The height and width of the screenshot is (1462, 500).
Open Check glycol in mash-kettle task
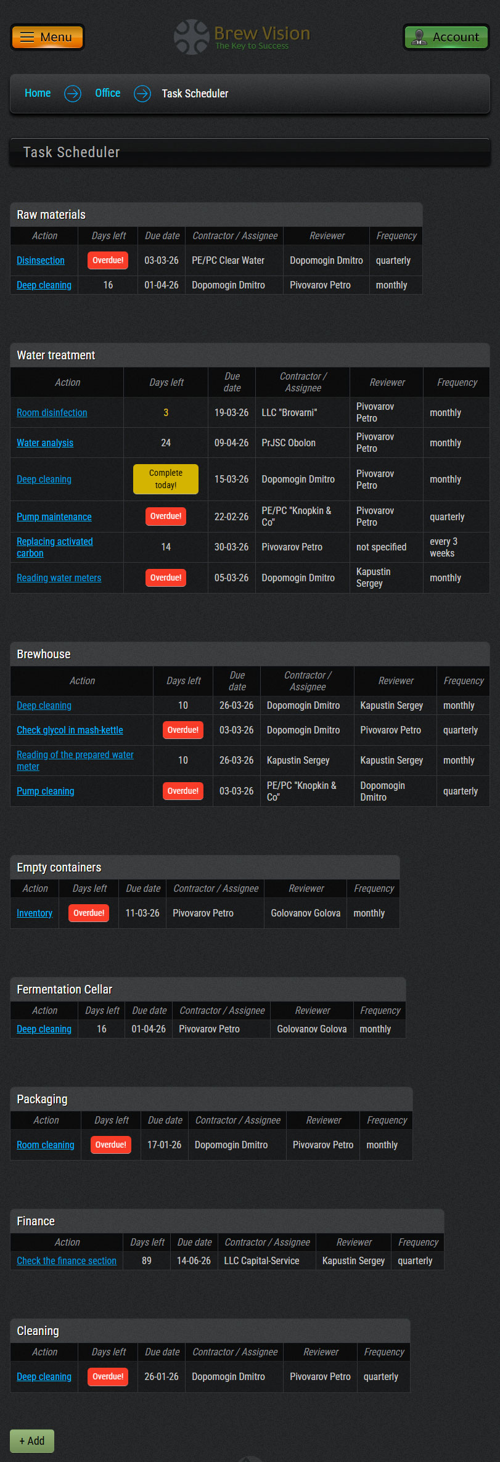point(70,730)
